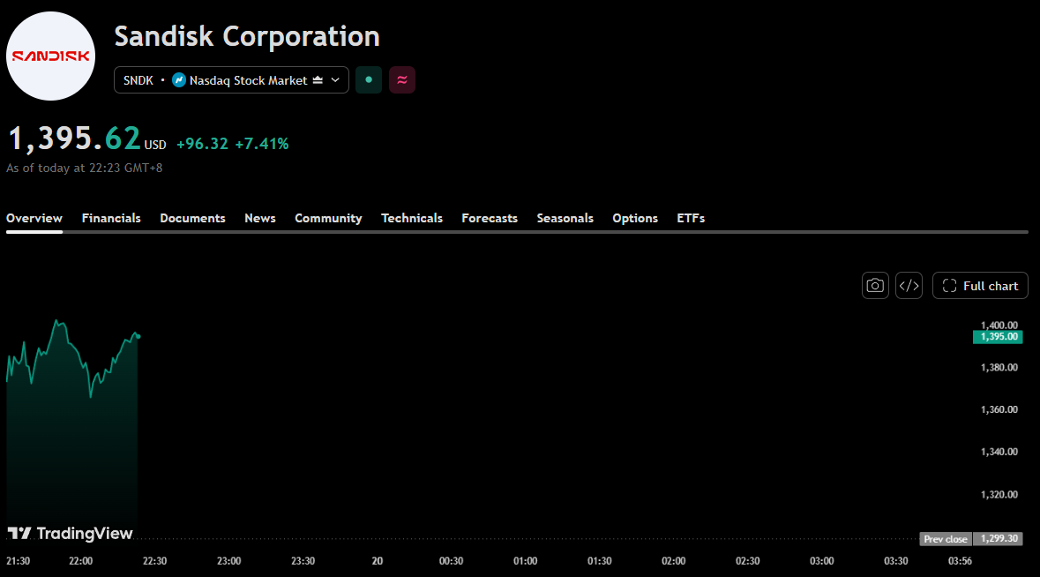The height and width of the screenshot is (577, 1040).
Task: Switch to the Technicals tab
Action: coord(411,218)
